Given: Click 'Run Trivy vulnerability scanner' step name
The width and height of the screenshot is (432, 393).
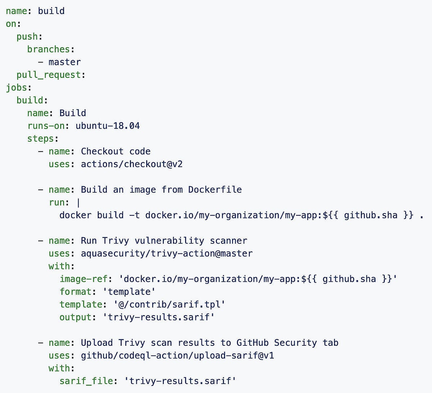Looking at the screenshot, I should pyautogui.click(x=164, y=240).
